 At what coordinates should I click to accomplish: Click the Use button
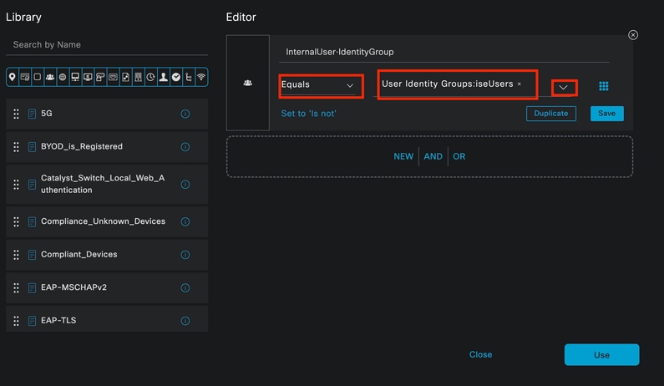click(x=601, y=354)
